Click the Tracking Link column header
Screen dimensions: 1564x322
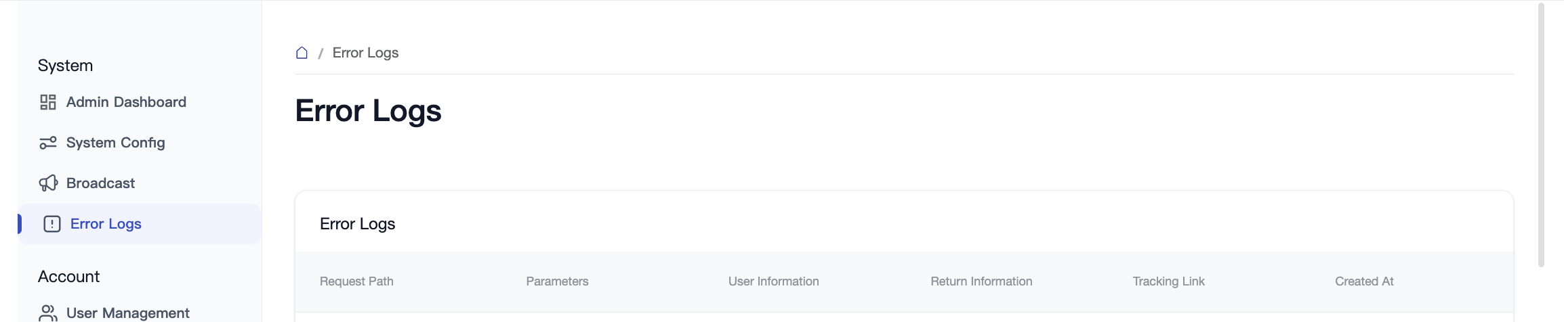tap(1168, 281)
